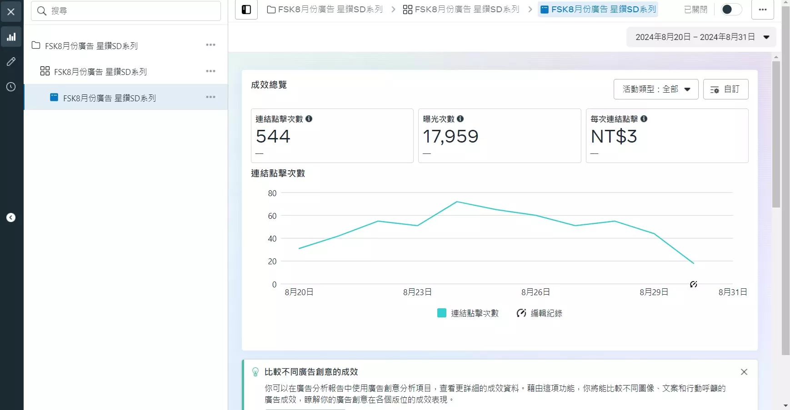Image resolution: width=790 pixels, height=410 pixels.
Task: Open three-dot menu for FSK8月份廣告 folder
Action: point(210,44)
